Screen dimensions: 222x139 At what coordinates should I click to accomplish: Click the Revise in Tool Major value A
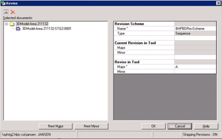click(x=195, y=67)
